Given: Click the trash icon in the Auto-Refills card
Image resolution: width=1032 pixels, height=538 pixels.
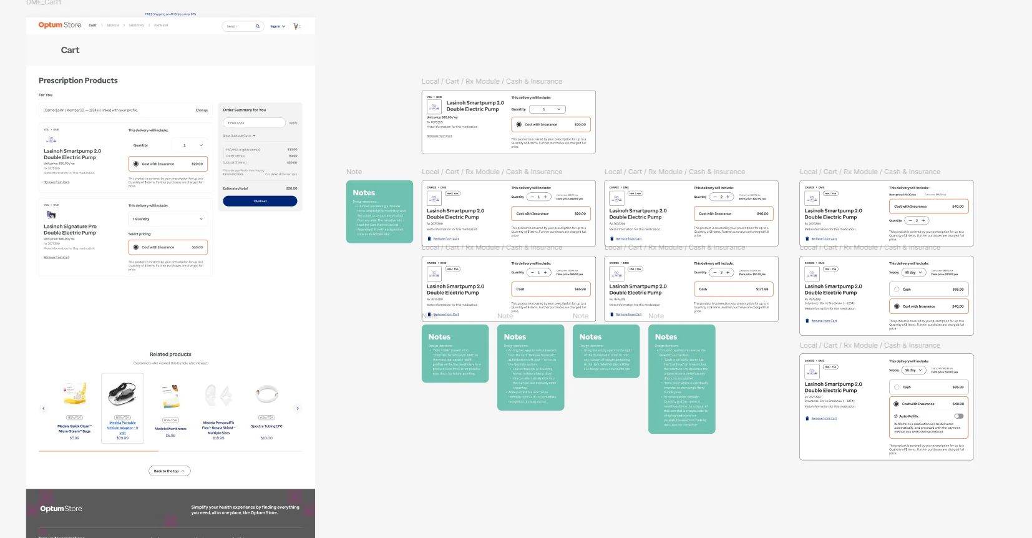Looking at the screenshot, I should pyautogui.click(x=807, y=419).
